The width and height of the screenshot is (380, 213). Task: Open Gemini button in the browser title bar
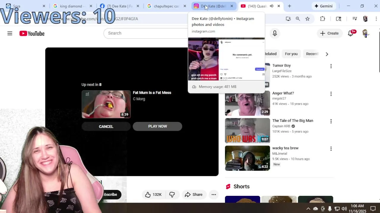pos(323,6)
